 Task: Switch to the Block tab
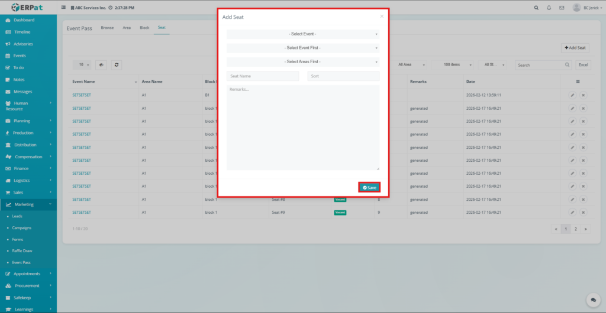[144, 28]
